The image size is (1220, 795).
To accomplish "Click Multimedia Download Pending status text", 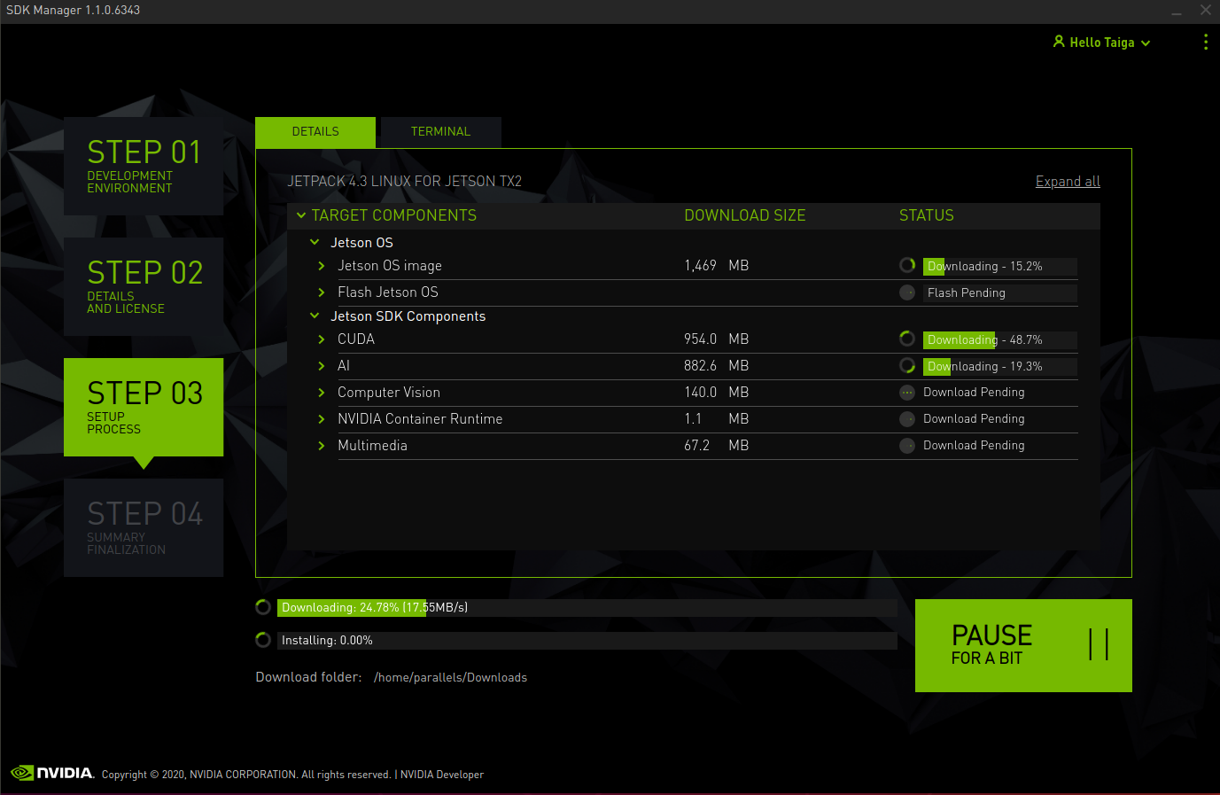I will [x=974, y=445].
